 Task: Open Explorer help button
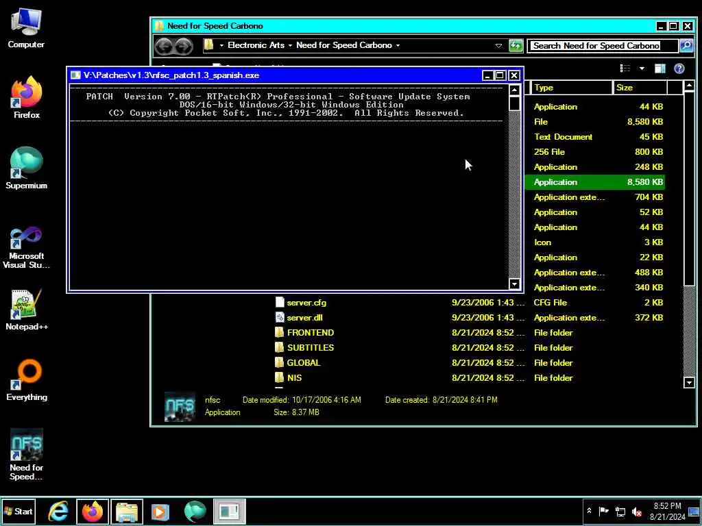(679, 68)
